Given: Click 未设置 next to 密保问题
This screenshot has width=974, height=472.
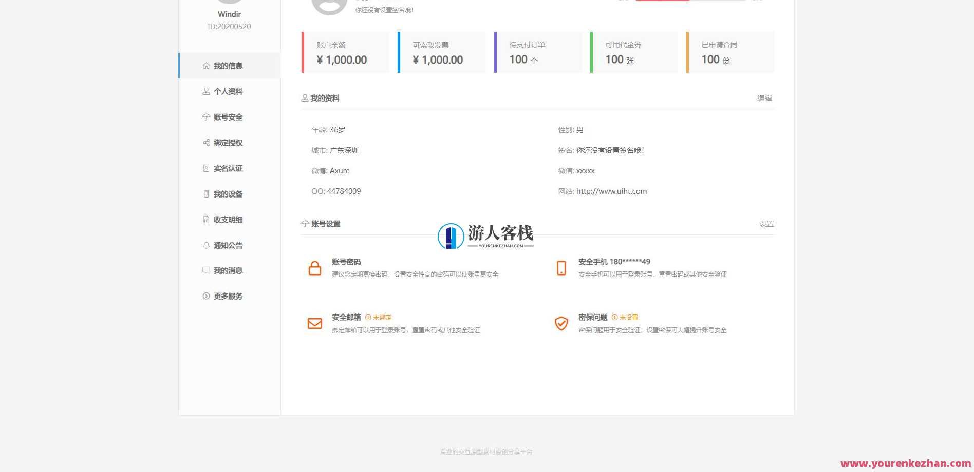Looking at the screenshot, I should point(628,317).
